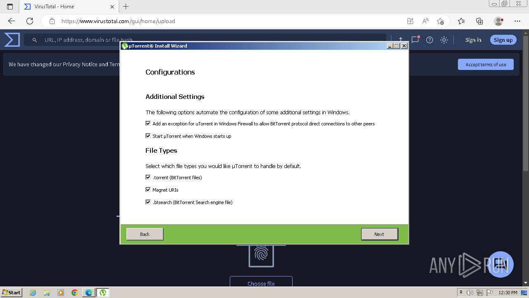529x298 pixels.
Task: Toggle Magnet URIs file type checkbox
Action: 148,190
